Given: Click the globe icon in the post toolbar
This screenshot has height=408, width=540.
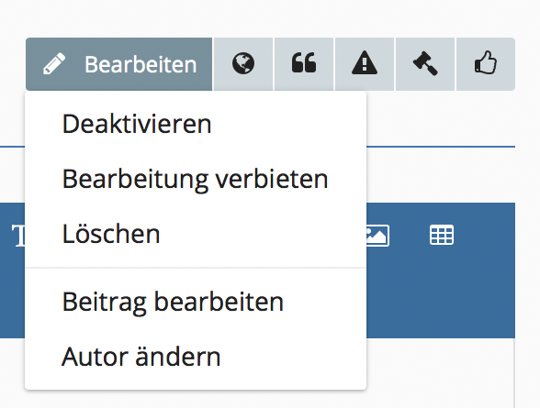Looking at the screenshot, I should 243,64.
